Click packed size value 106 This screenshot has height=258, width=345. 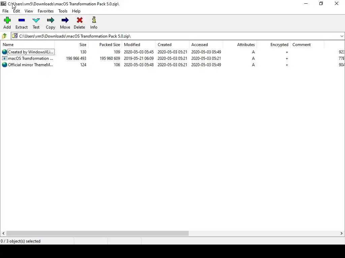click(x=117, y=65)
